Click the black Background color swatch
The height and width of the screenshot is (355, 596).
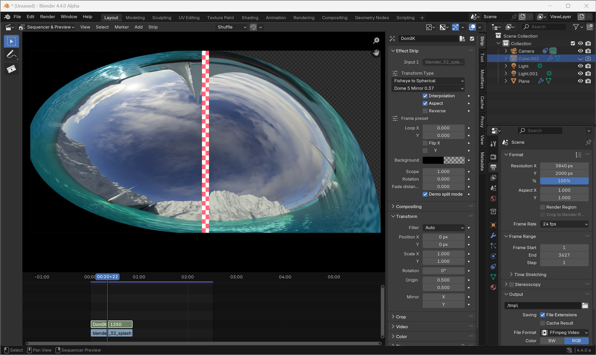pos(433,160)
